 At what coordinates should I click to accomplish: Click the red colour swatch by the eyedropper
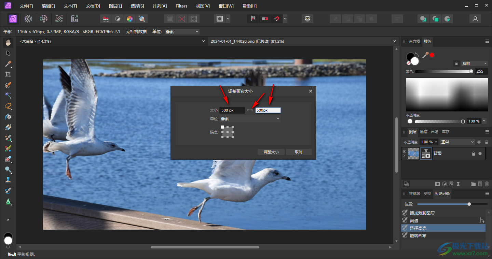432,55
